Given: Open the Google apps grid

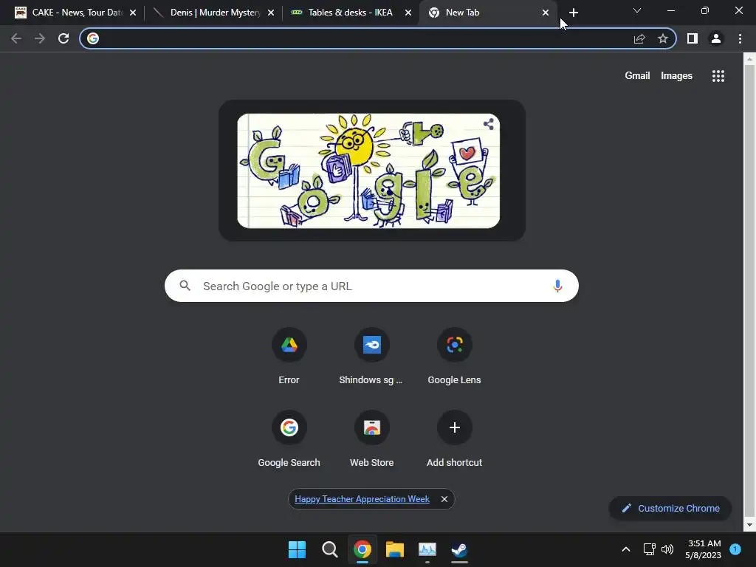Looking at the screenshot, I should [718, 76].
